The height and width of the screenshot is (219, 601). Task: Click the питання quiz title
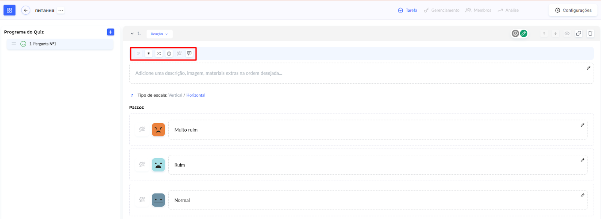[45, 10]
